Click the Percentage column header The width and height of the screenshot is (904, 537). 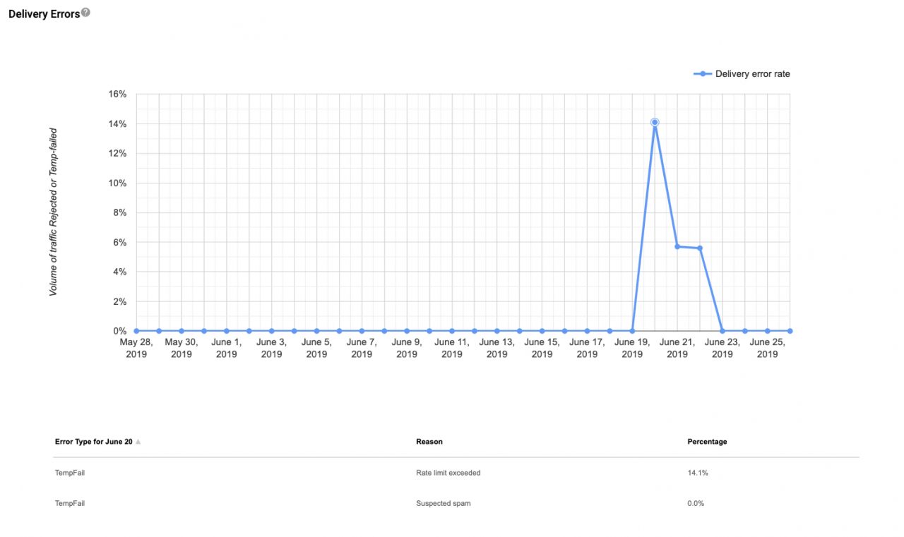(707, 442)
